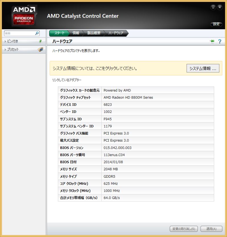Select the 情報 breadcrumb item
This screenshot has width=227, height=237.
tap(76, 33)
